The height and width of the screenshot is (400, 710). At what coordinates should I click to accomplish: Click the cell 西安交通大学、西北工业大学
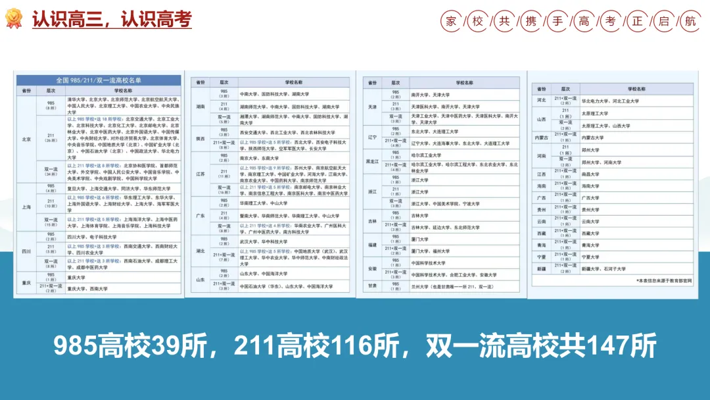293,133
